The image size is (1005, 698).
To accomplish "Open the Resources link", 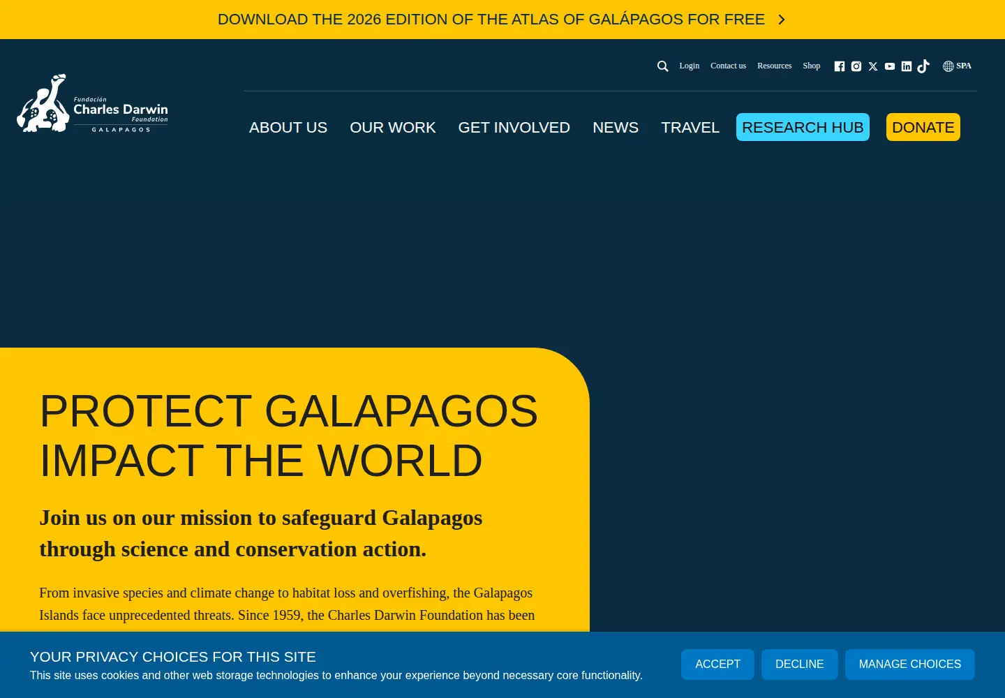I will [x=775, y=66].
